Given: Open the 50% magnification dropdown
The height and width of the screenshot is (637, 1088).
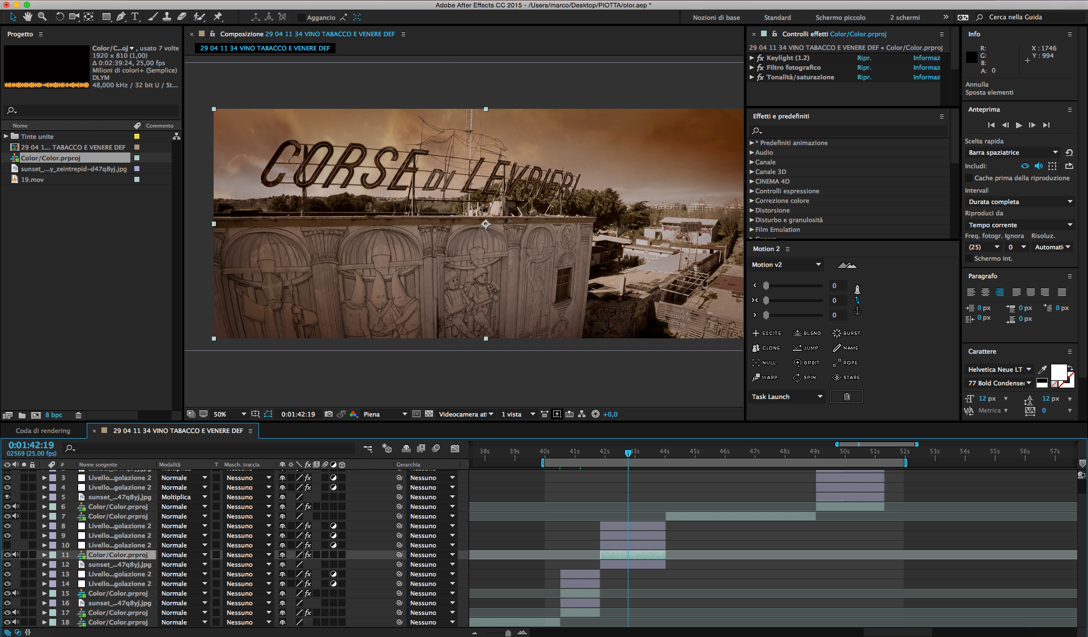Looking at the screenshot, I should tap(229, 414).
